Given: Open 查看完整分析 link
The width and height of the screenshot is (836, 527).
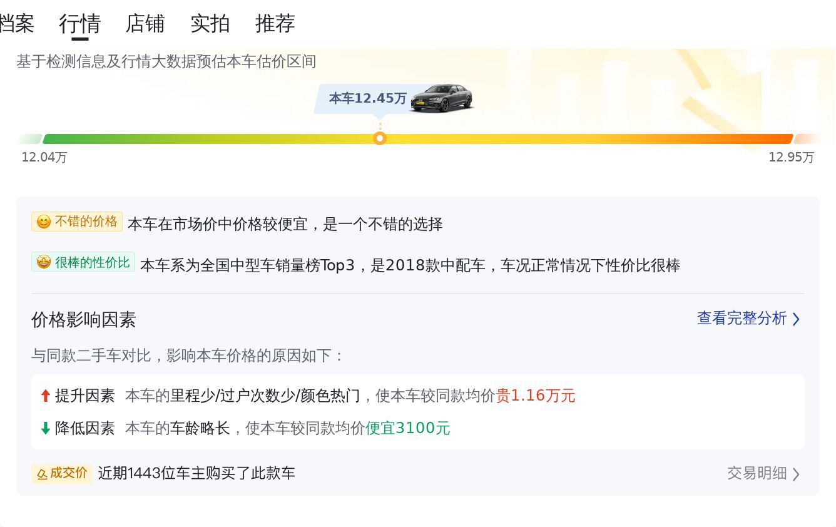Looking at the screenshot, I should pyautogui.click(x=742, y=318).
